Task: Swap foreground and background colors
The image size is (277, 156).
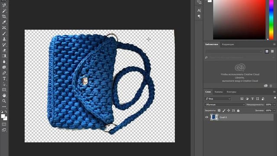Action: 6,112
